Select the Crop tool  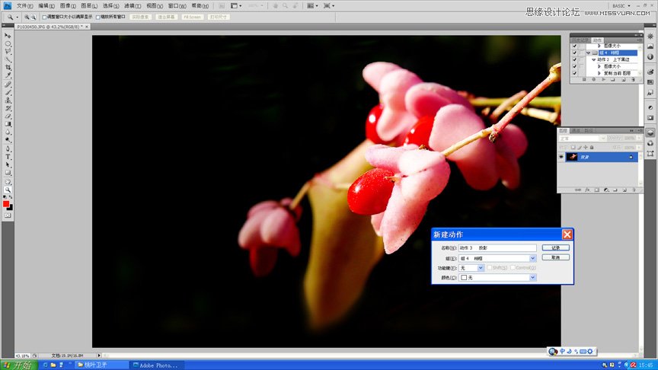pyautogui.click(x=8, y=68)
